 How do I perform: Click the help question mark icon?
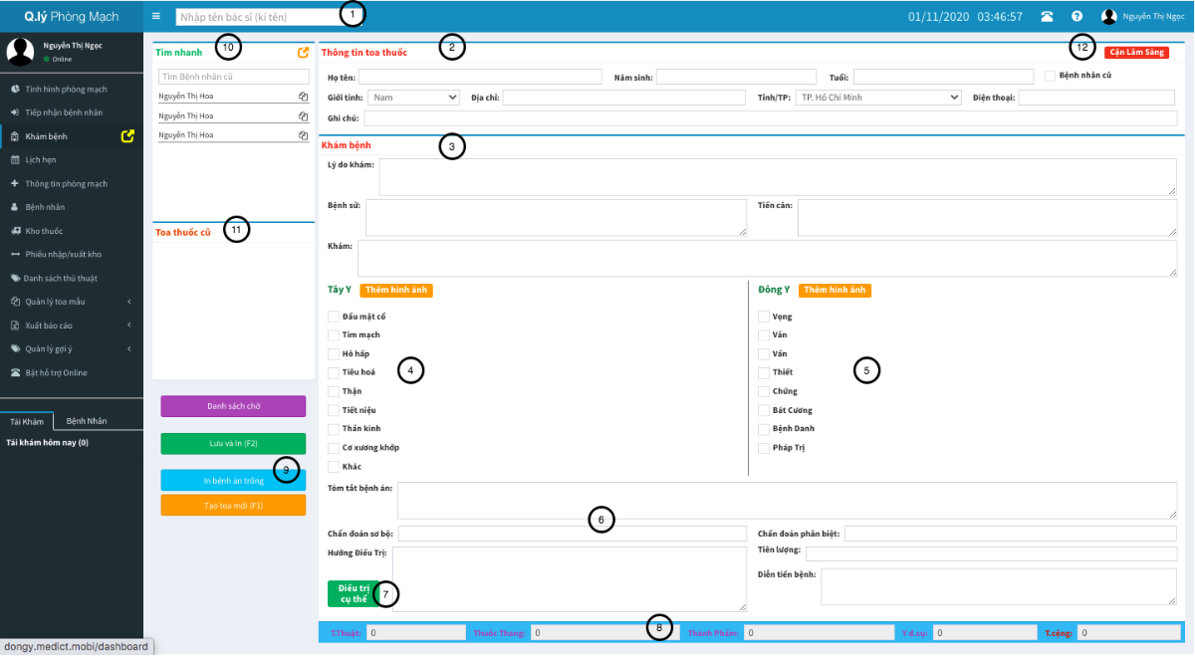pyautogui.click(x=1076, y=16)
